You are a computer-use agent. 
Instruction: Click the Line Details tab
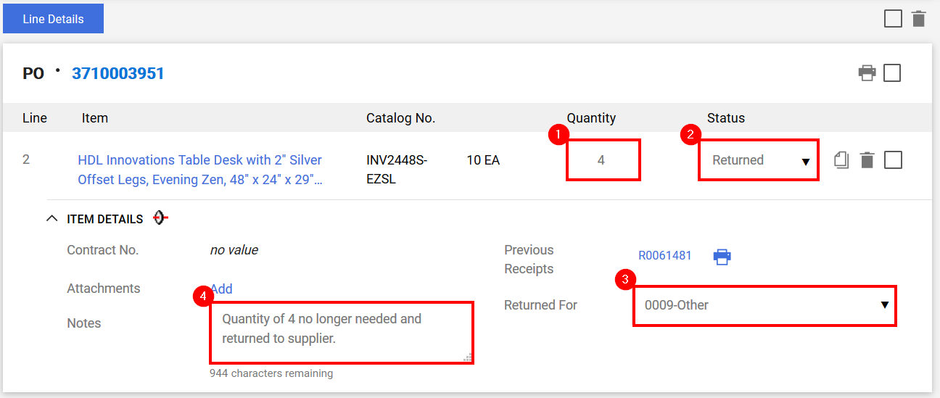[x=53, y=19]
